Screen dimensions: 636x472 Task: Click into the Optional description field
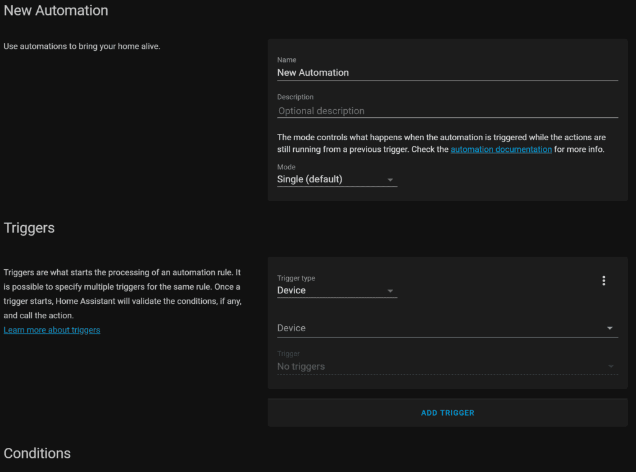[x=447, y=110]
